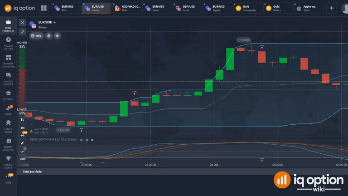348x196 pixels.
Task: Open the signal broadcast tool icon
Action: tap(22, 135)
